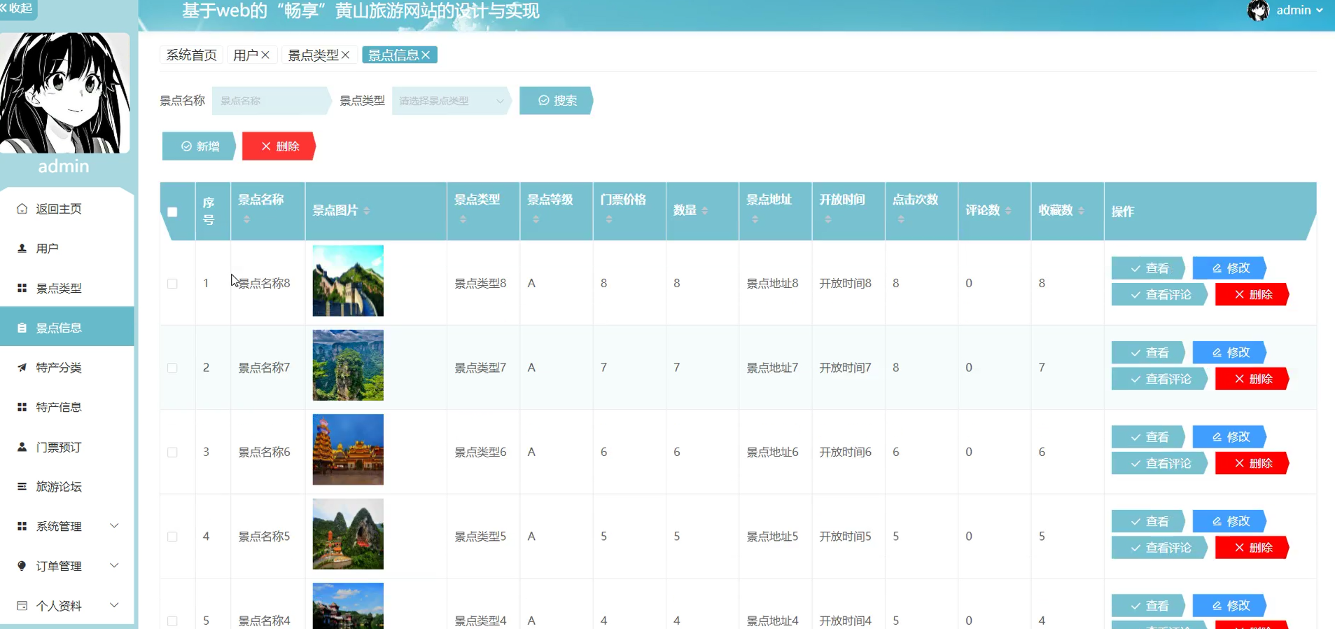This screenshot has width=1335, height=629.
Task: Collapse the sidebar with 收起
Action: 17,8
